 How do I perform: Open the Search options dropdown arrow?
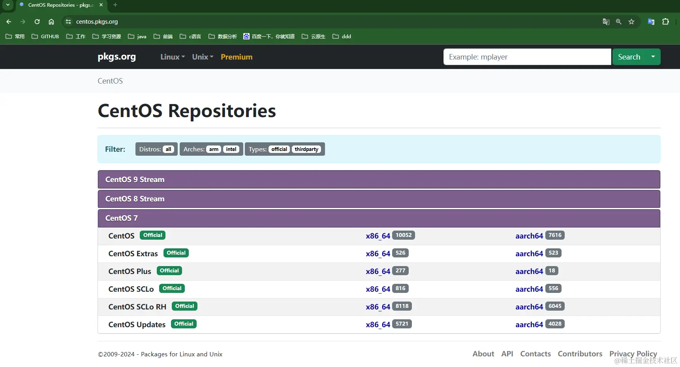(x=653, y=57)
